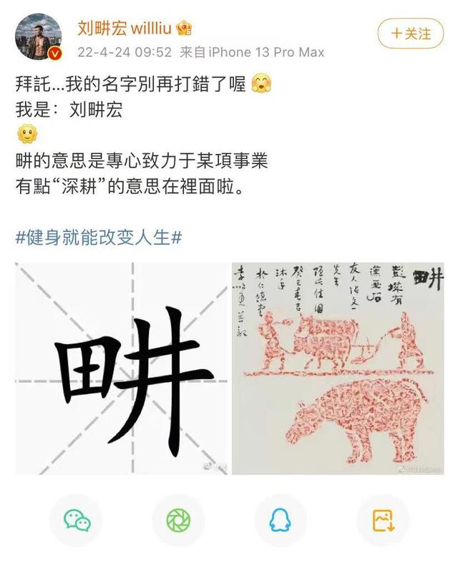Tap the surprised face emoji in post
Image resolution: width=458 pixels, height=561 pixels.
pyautogui.click(x=261, y=84)
